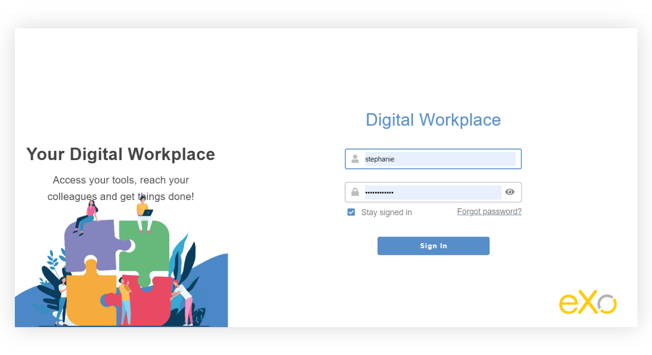Click the yellow eXo logo
The height and width of the screenshot is (355, 652).
click(587, 303)
